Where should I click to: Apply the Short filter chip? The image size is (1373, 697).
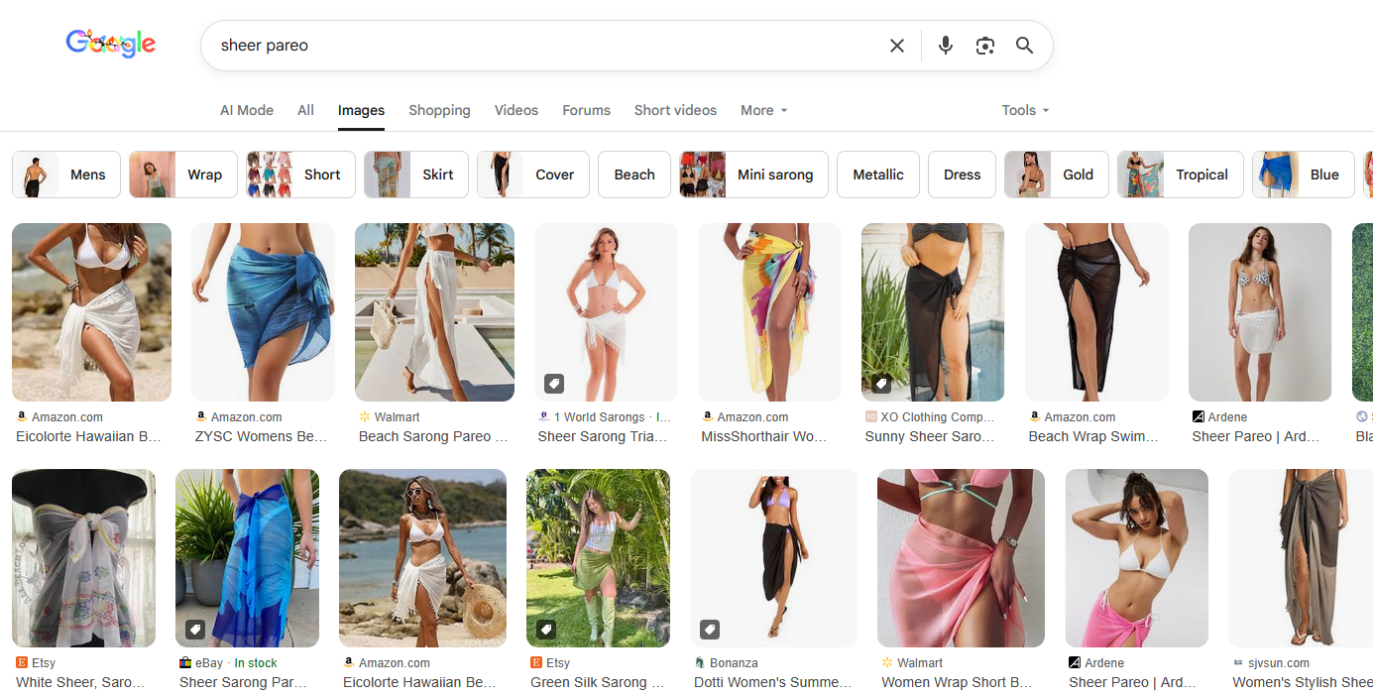click(300, 174)
